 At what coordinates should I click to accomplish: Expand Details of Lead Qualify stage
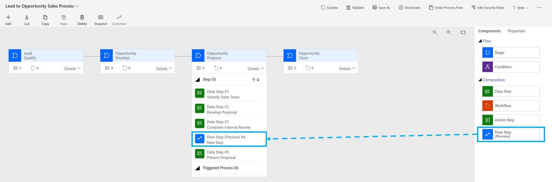[x=72, y=69]
